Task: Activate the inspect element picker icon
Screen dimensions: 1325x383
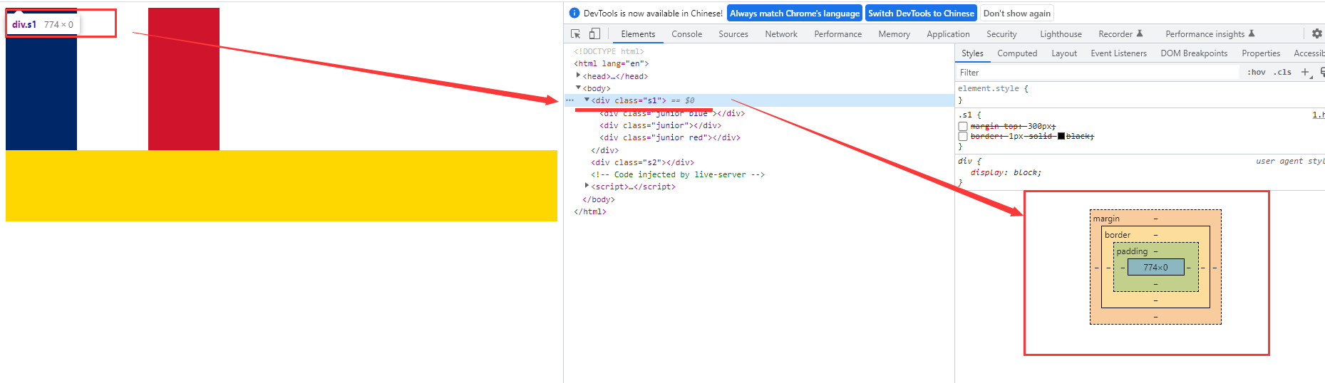Action: [575, 33]
